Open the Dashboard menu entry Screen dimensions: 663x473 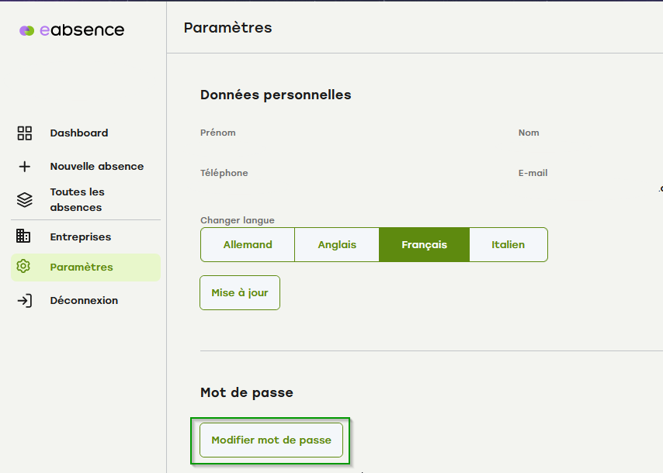[79, 133]
